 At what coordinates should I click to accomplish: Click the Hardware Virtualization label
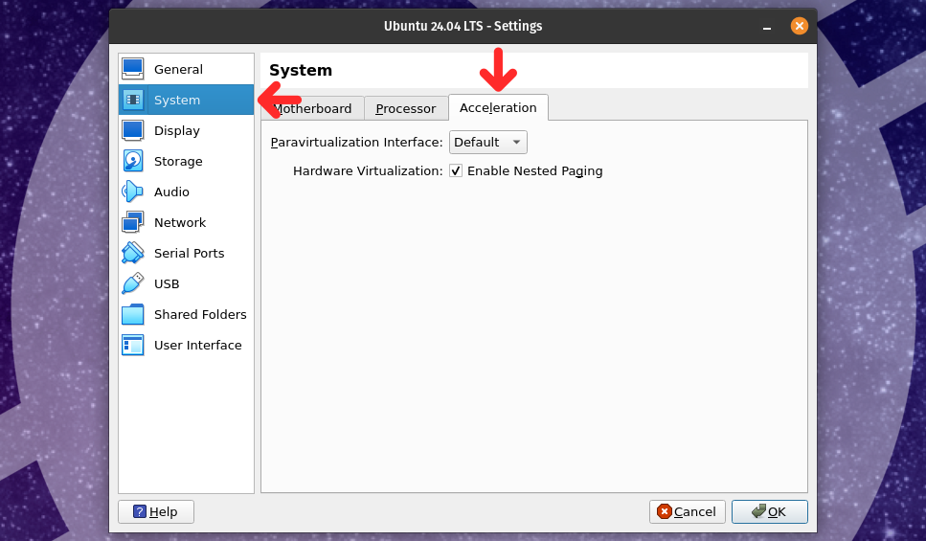[368, 170]
